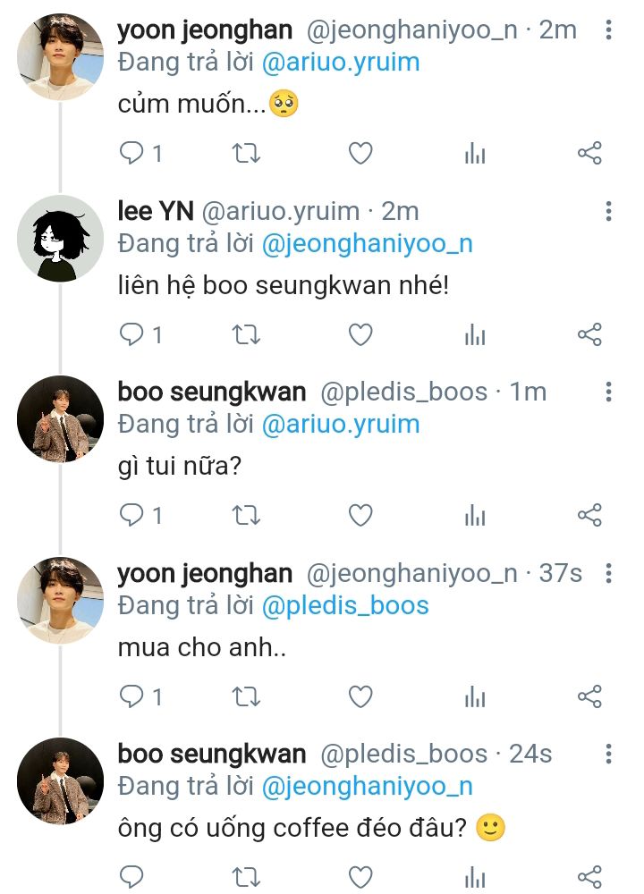Share the "ông có uống coffee" tweet

(589, 878)
